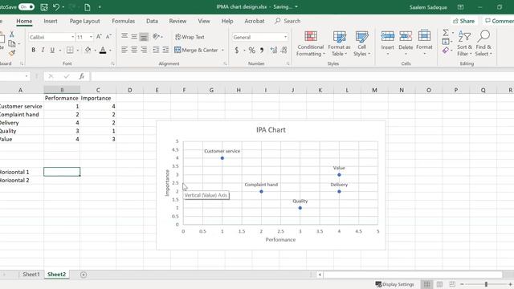Toggle Align Left
The height and width of the screenshot is (289, 514).
click(x=124, y=50)
